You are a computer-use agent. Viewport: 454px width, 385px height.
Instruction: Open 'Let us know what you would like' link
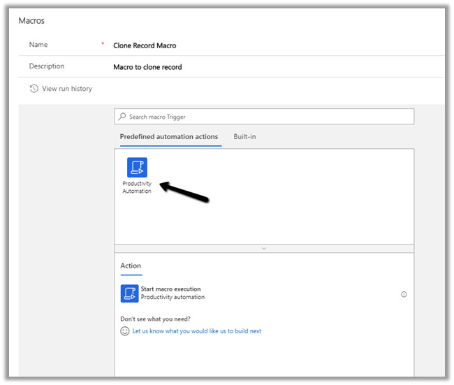tap(197, 331)
